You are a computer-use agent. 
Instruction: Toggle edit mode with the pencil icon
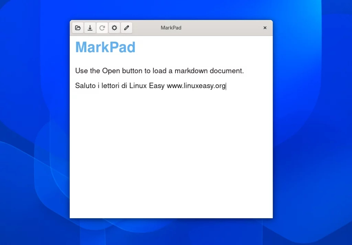(x=126, y=28)
